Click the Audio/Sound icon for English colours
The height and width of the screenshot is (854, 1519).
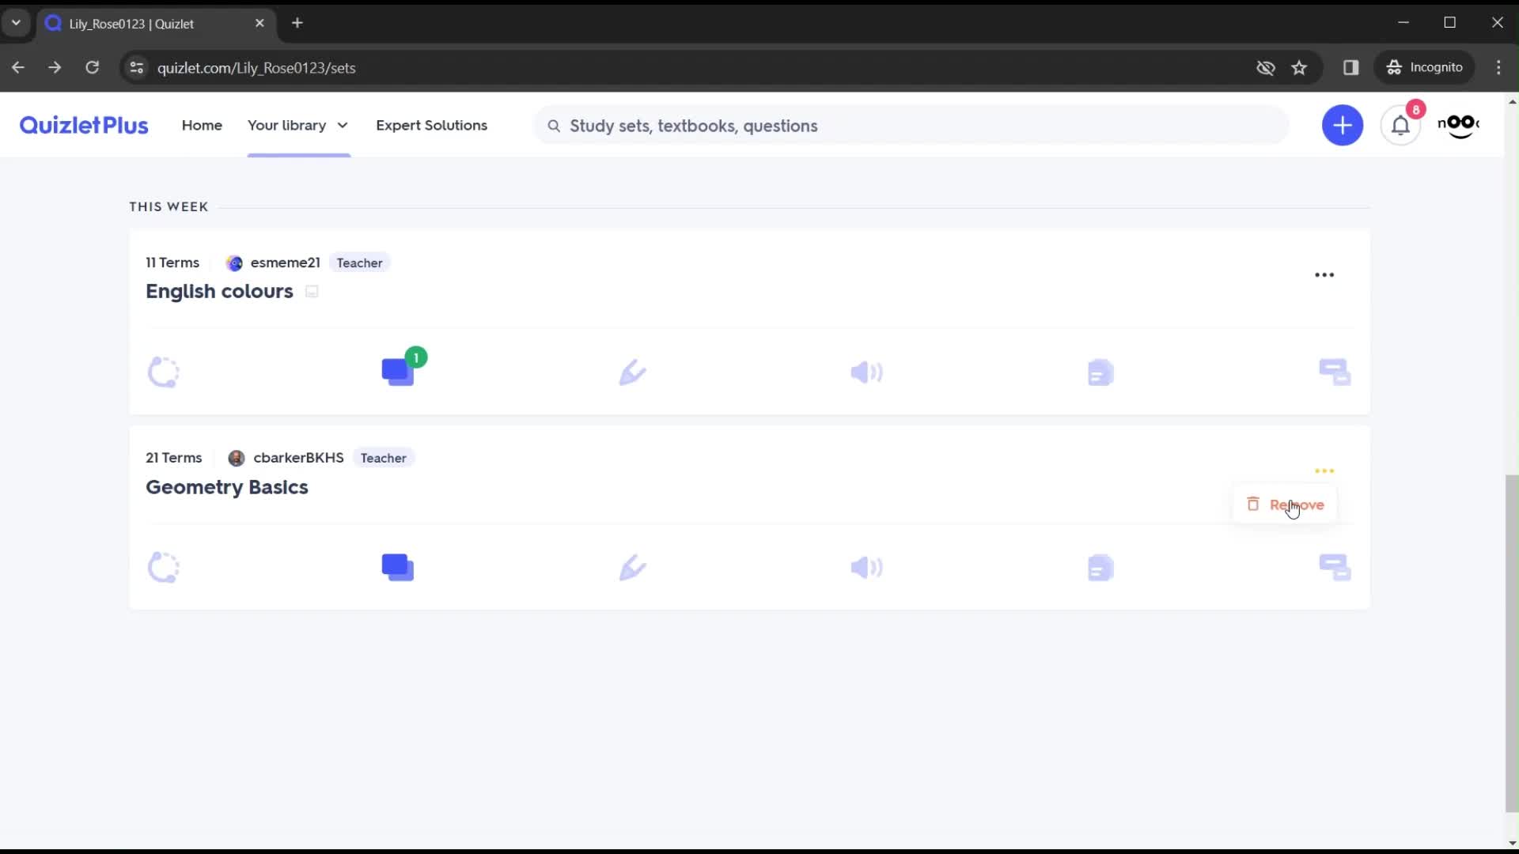pyautogui.click(x=866, y=372)
